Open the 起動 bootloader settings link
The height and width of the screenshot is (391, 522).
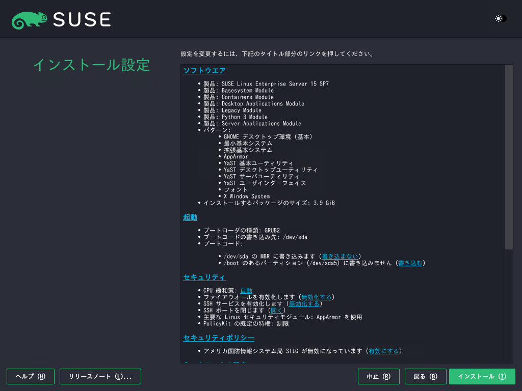pyautogui.click(x=190, y=217)
